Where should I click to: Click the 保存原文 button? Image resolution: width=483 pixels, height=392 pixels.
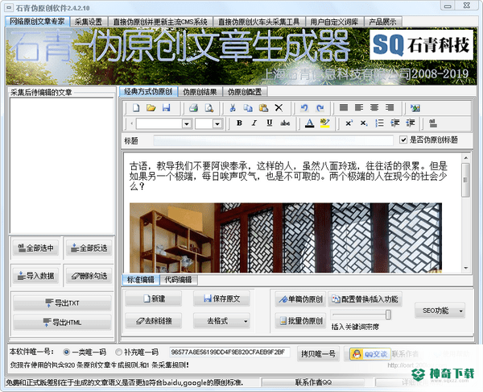(221, 298)
